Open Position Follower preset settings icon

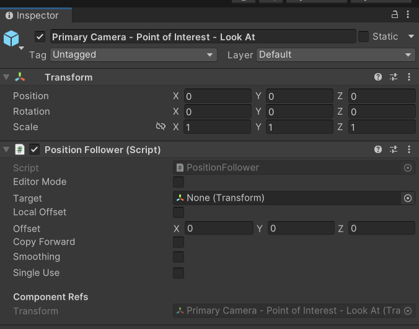(394, 149)
